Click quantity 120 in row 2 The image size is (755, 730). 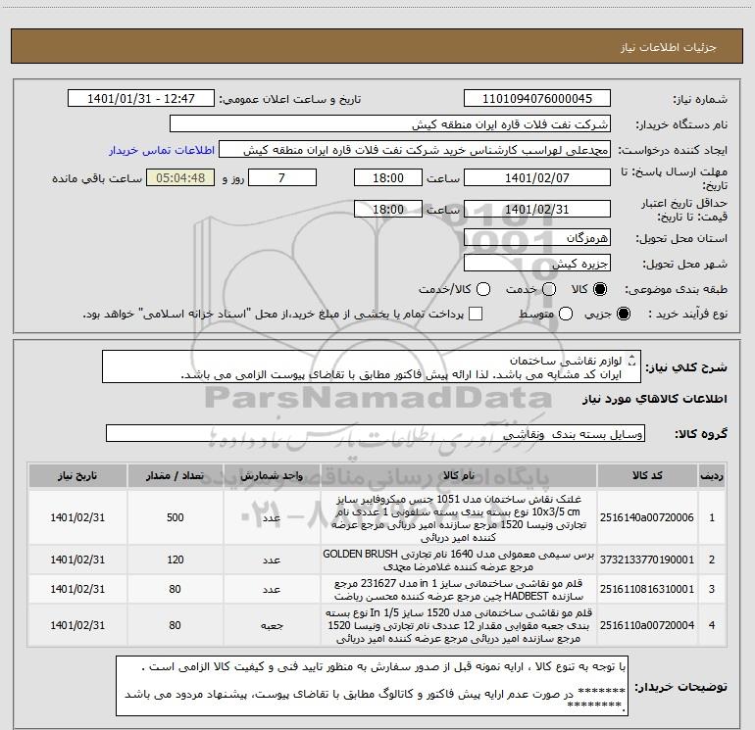pyautogui.click(x=176, y=560)
